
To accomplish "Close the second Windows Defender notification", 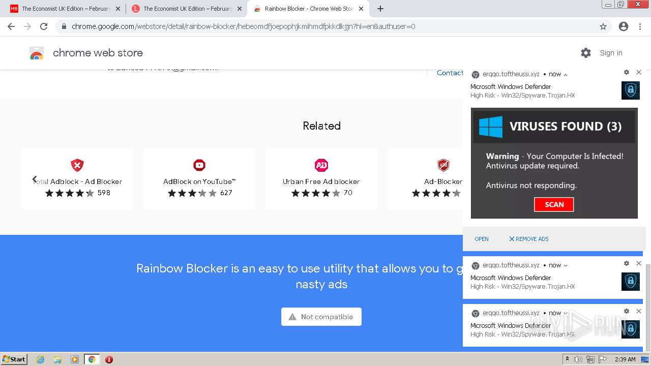I will (639, 263).
